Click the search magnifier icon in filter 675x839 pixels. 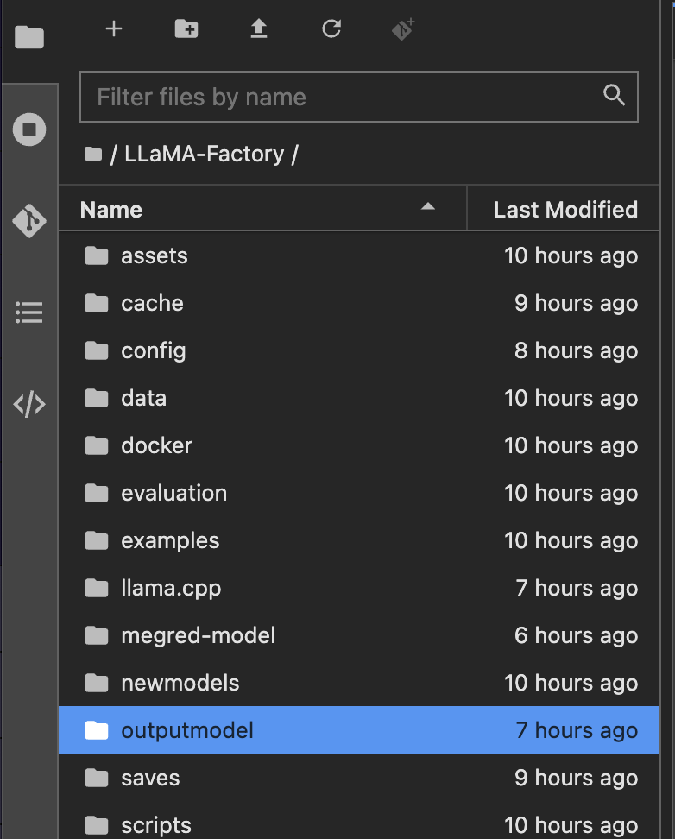pyautogui.click(x=614, y=95)
